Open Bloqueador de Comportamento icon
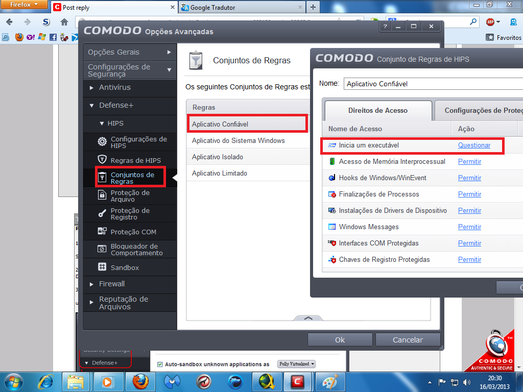Image resolution: width=523 pixels, height=392 pixels. (102, 249)
